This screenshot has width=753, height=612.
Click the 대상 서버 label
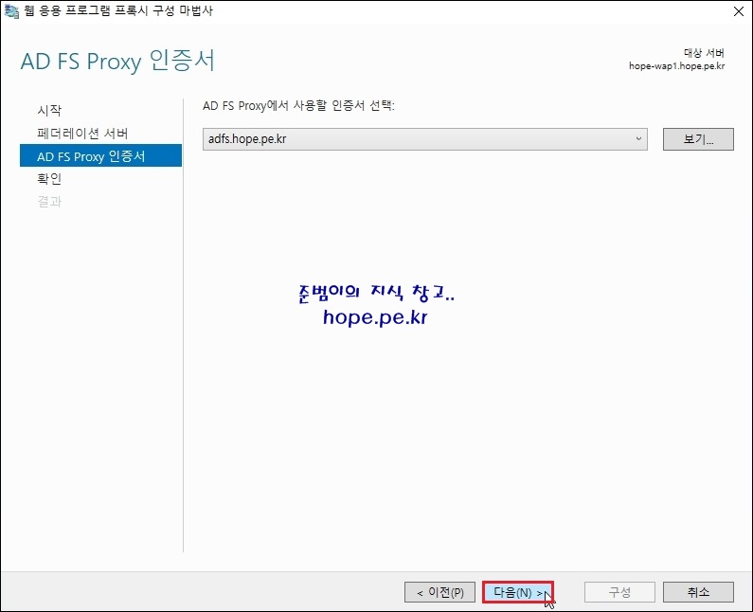tap(704, 52)
